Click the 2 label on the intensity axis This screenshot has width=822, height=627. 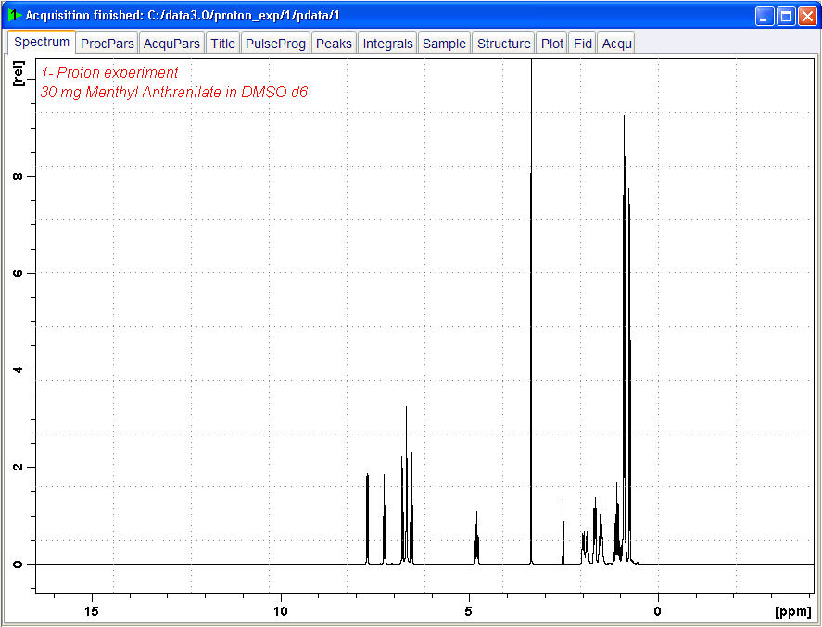click(x=18, y=467)
